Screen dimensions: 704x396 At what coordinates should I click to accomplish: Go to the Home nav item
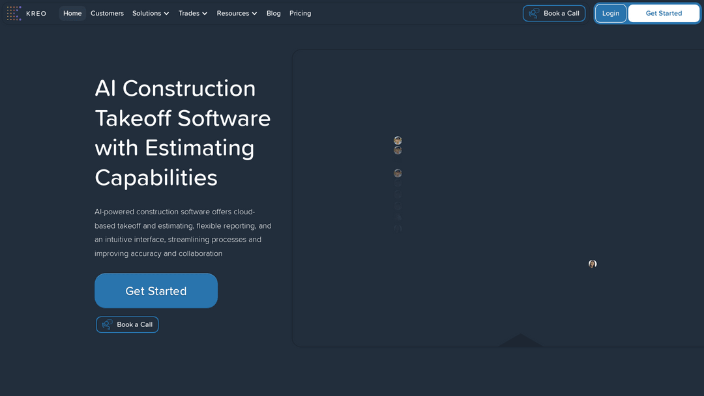point(72,14)
